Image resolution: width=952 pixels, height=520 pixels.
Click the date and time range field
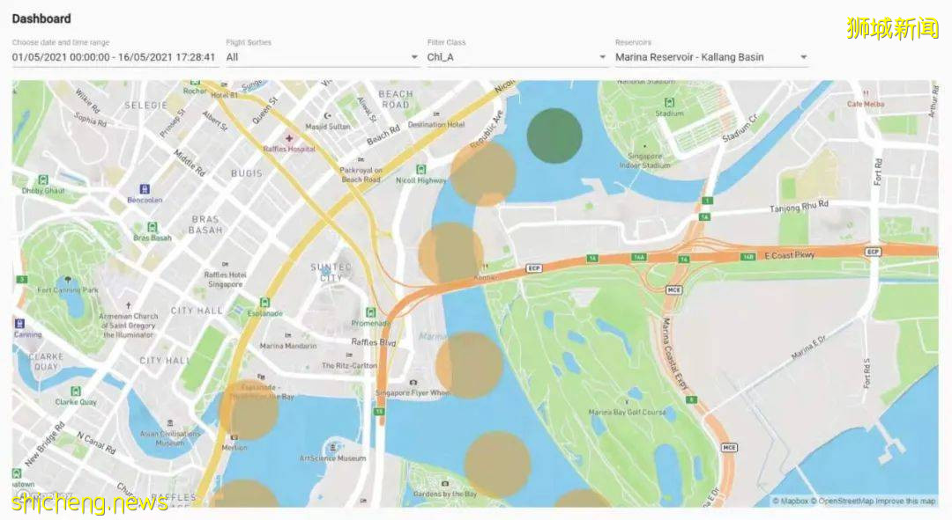[114, 57]
